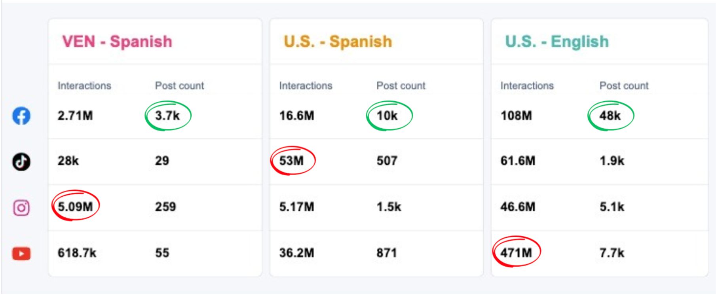Click Post count header under U.S. - Spanish
Image resolution: width=718 pixels, height=296 pixels.
[401, 86]
